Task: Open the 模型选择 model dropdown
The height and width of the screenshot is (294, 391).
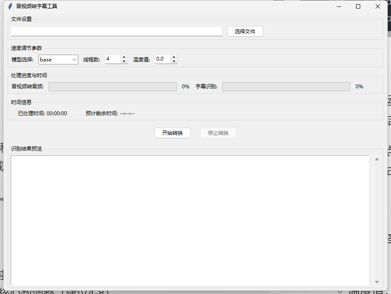Action: point(73,59)
